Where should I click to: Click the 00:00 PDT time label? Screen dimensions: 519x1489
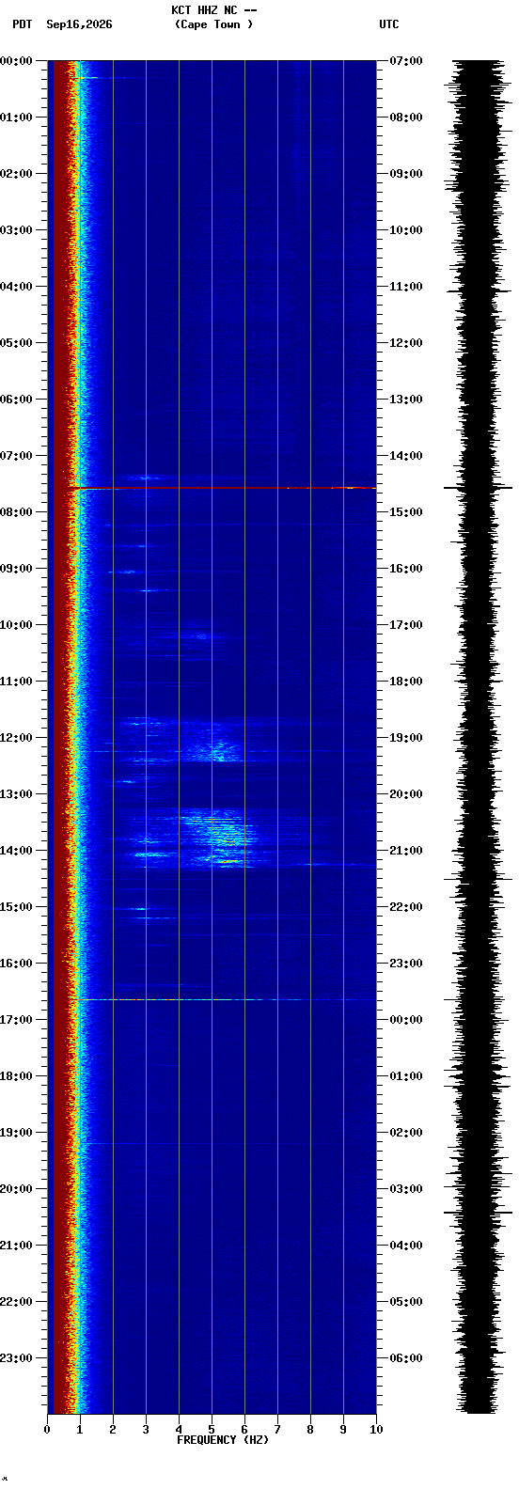(17, 61)
